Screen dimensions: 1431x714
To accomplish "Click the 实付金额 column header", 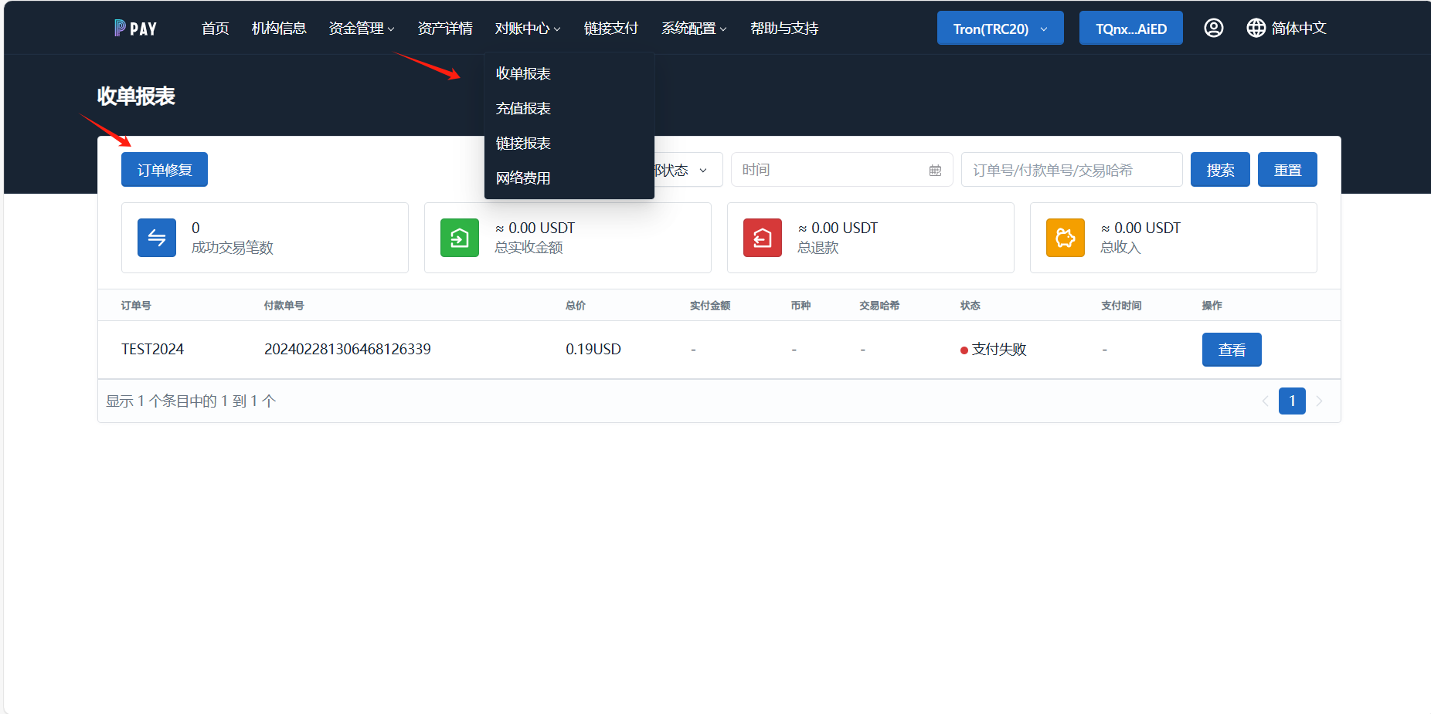I will [x=710, y=306].
